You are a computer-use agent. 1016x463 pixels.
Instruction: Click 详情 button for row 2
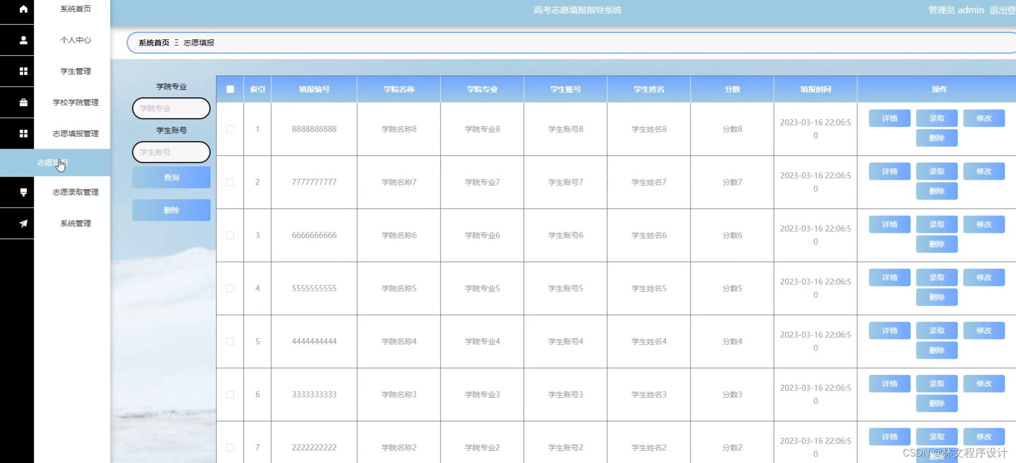890,171
